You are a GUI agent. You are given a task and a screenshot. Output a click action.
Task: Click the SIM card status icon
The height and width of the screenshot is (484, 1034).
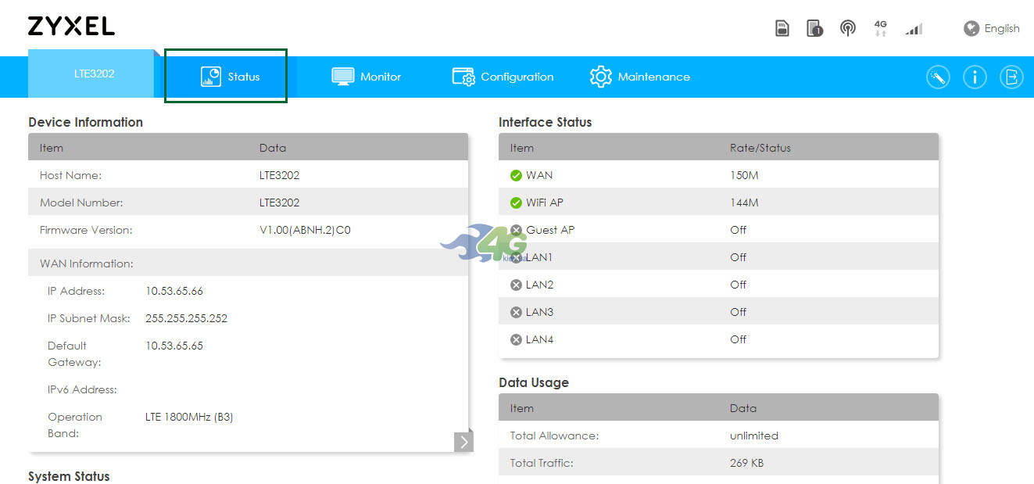coord(815,29)
